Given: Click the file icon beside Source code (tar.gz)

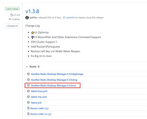Looking at the screenshot, I should pos(28,114).
